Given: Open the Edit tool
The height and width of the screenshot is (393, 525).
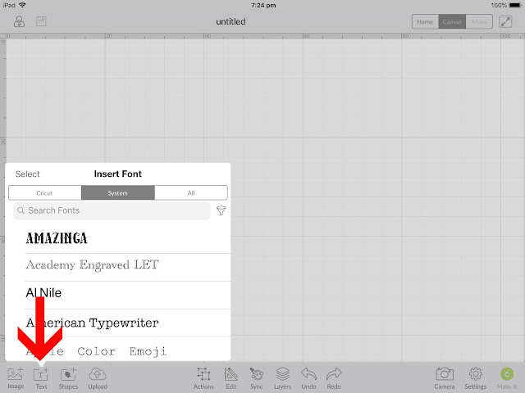Looking at the screenshot, I should [x=231, y=378].
